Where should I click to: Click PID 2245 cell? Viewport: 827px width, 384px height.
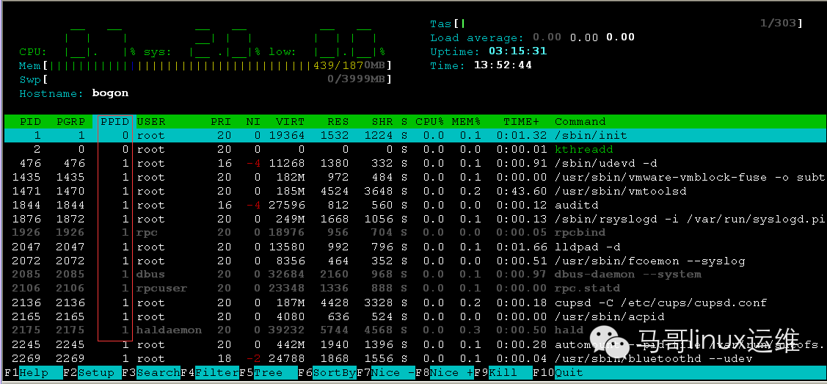coord(26,344)
